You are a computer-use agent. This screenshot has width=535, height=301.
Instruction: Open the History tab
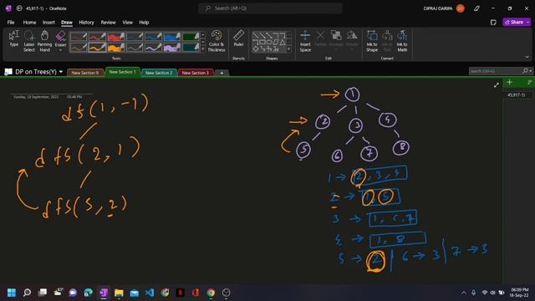[86, 23]
